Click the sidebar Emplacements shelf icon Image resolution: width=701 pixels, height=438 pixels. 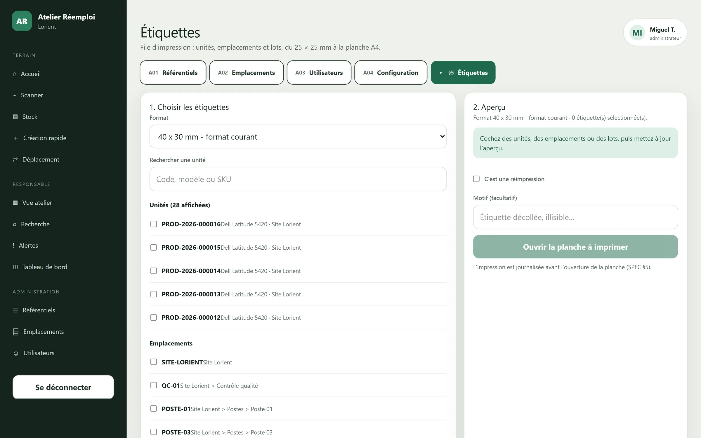[16, 332]
